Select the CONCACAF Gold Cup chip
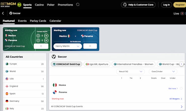The image size is (186, 111). pyautogui.click(x=66, y=64)
